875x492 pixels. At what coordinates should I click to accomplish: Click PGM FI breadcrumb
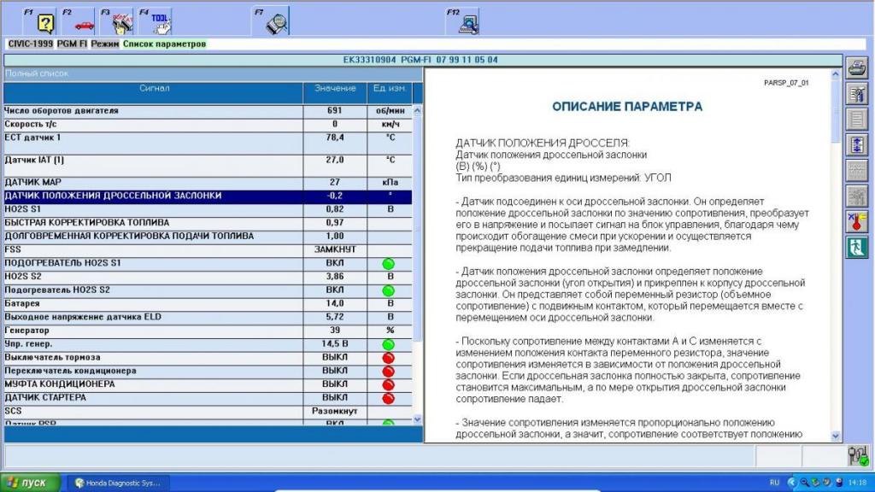tap(72, 44)
